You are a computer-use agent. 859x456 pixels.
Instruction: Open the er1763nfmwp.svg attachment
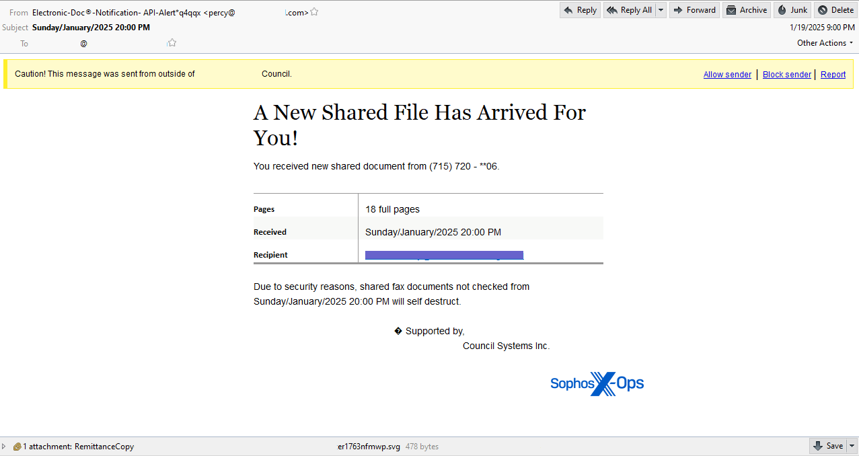[369, 446]
